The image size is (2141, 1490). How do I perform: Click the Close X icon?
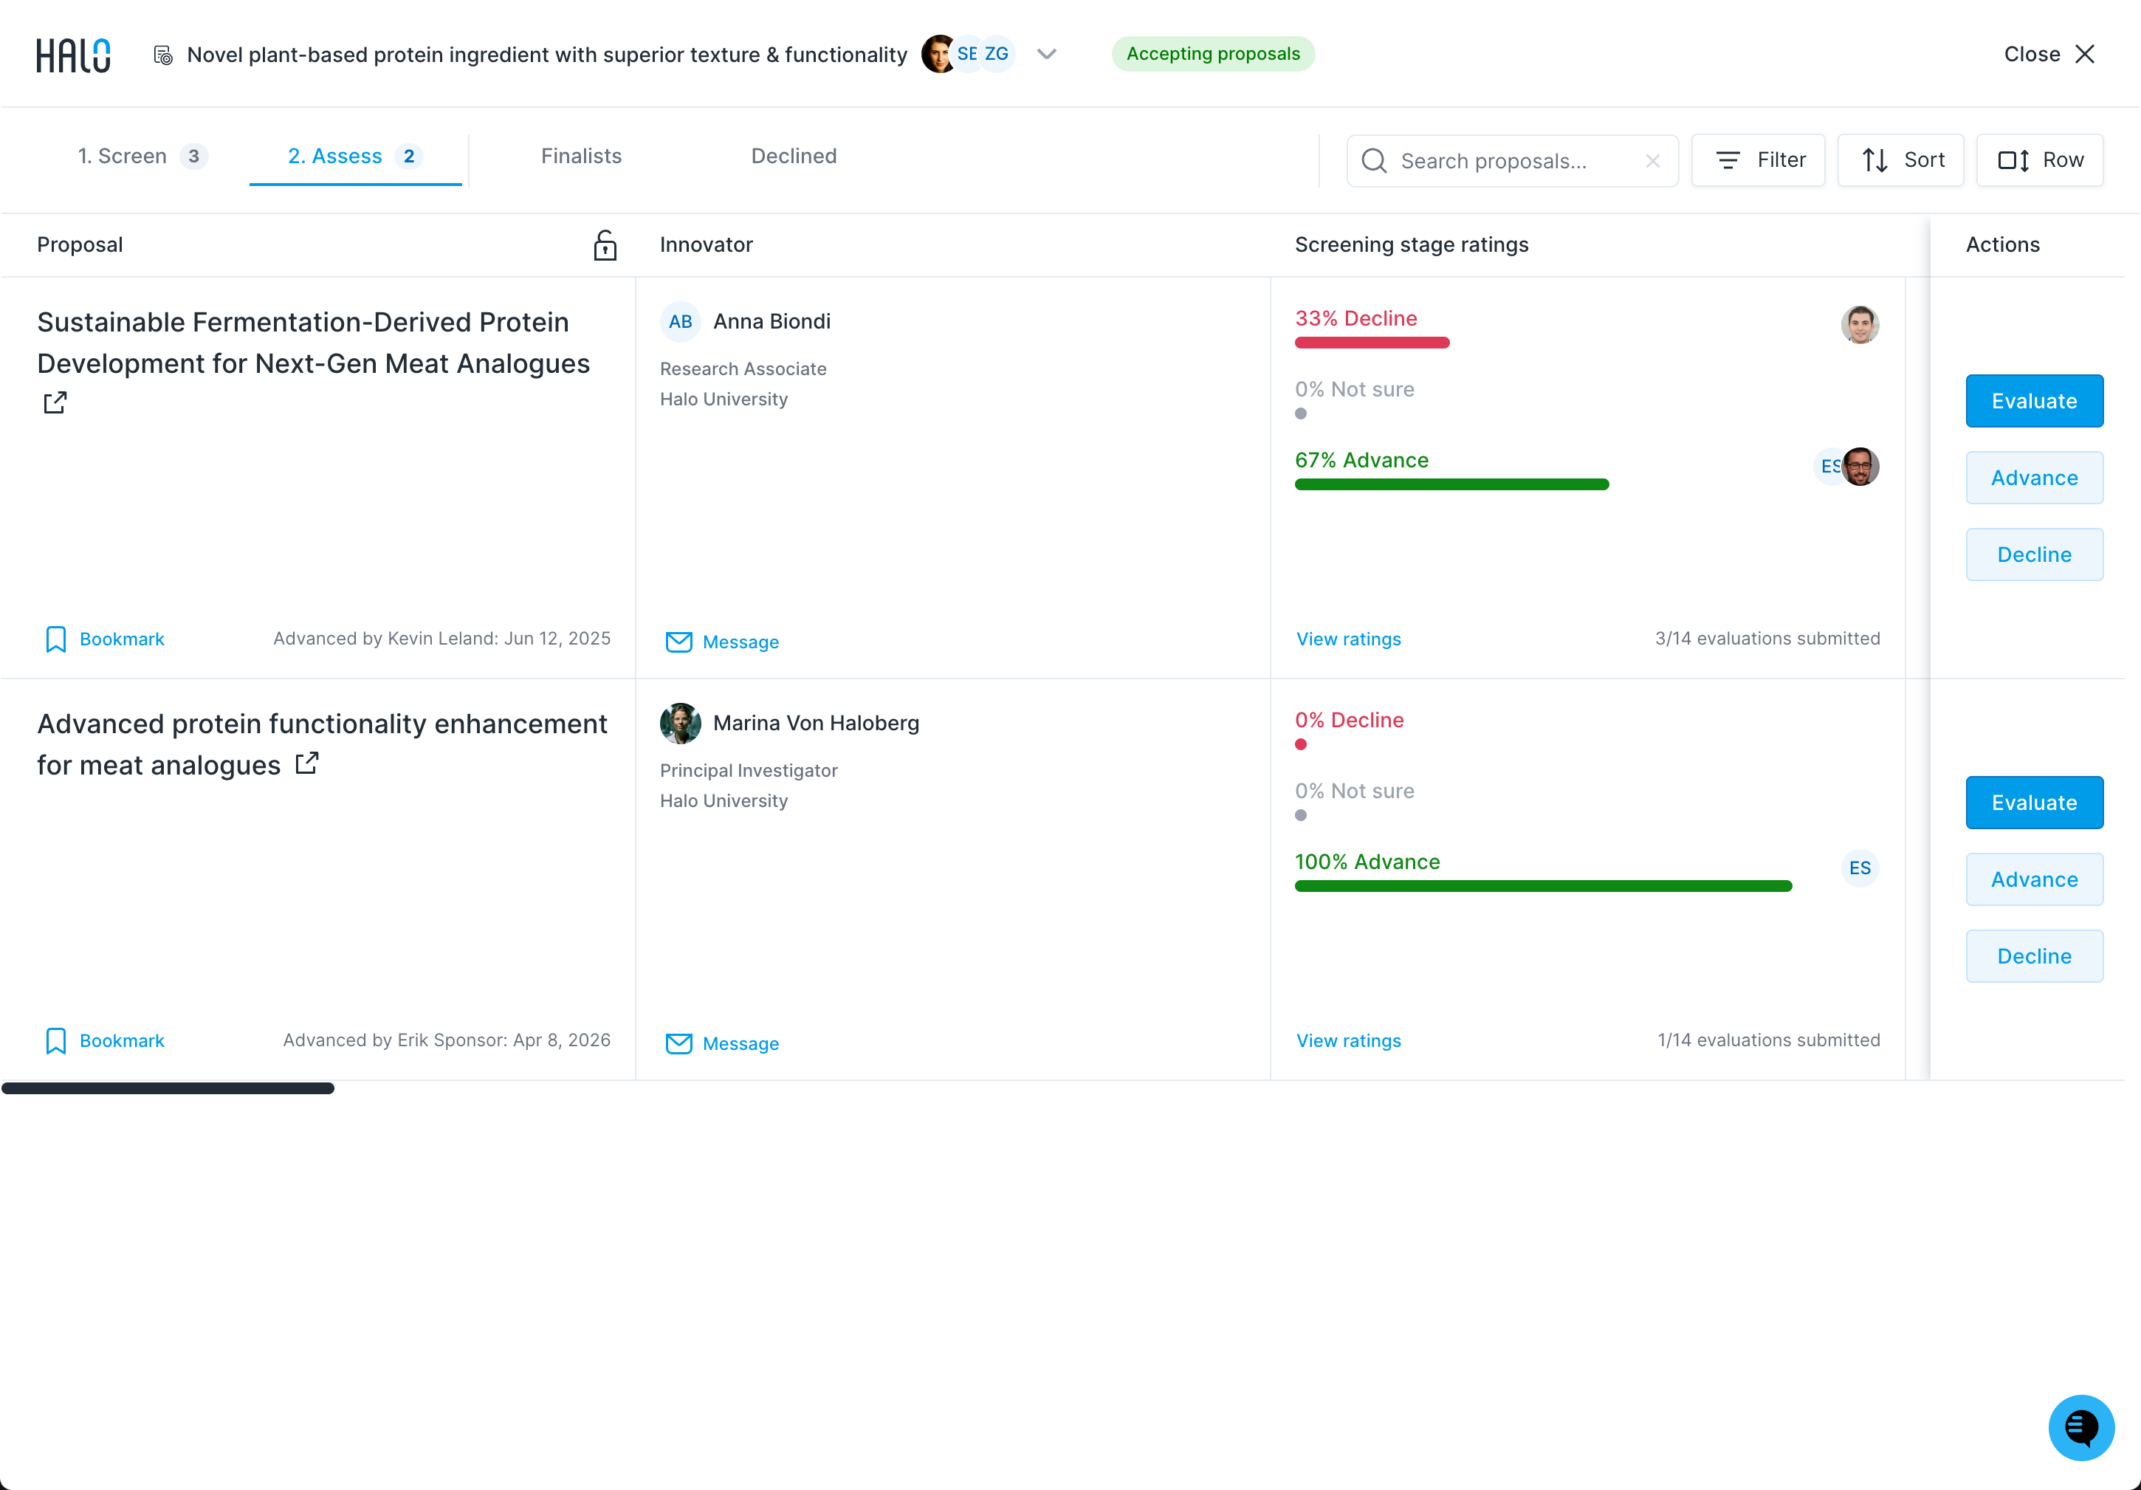2085,54
